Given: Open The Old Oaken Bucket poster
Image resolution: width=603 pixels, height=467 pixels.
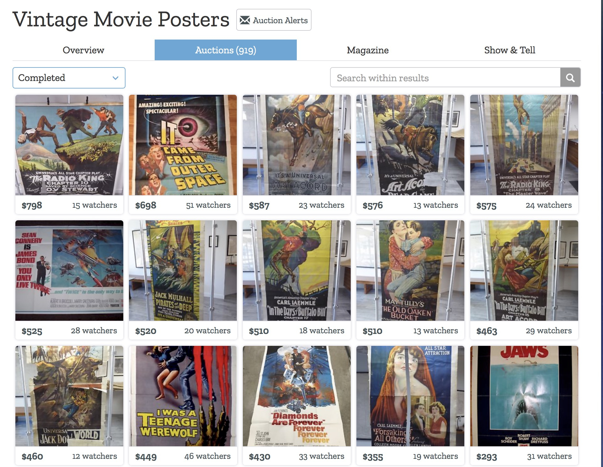Looking at the screenshot, I should click(x=410, y=270).
